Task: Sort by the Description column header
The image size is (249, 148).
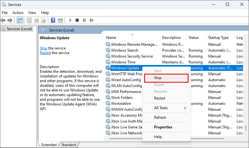Action: pos(173,38)
